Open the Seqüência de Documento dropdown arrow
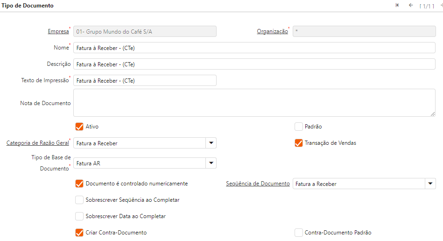 [x=430, y=184]
